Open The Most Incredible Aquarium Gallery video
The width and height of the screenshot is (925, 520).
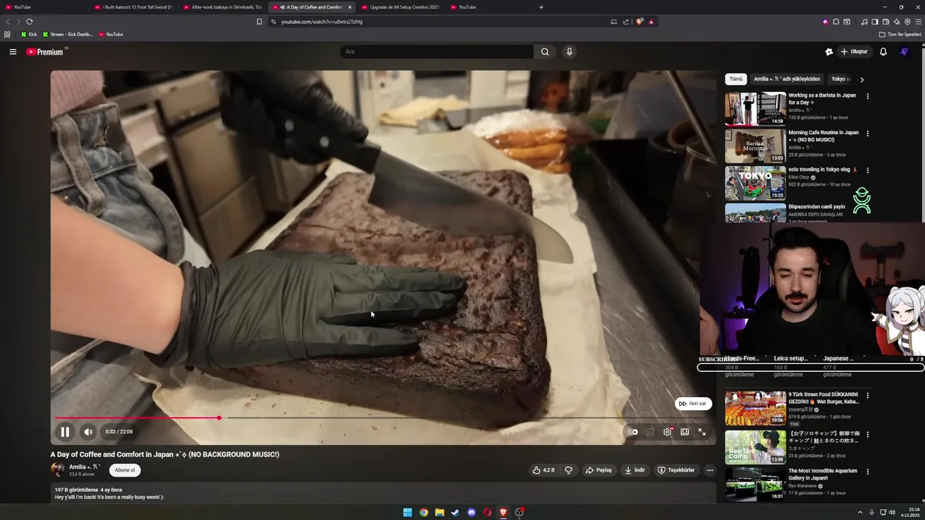point(823,474)
